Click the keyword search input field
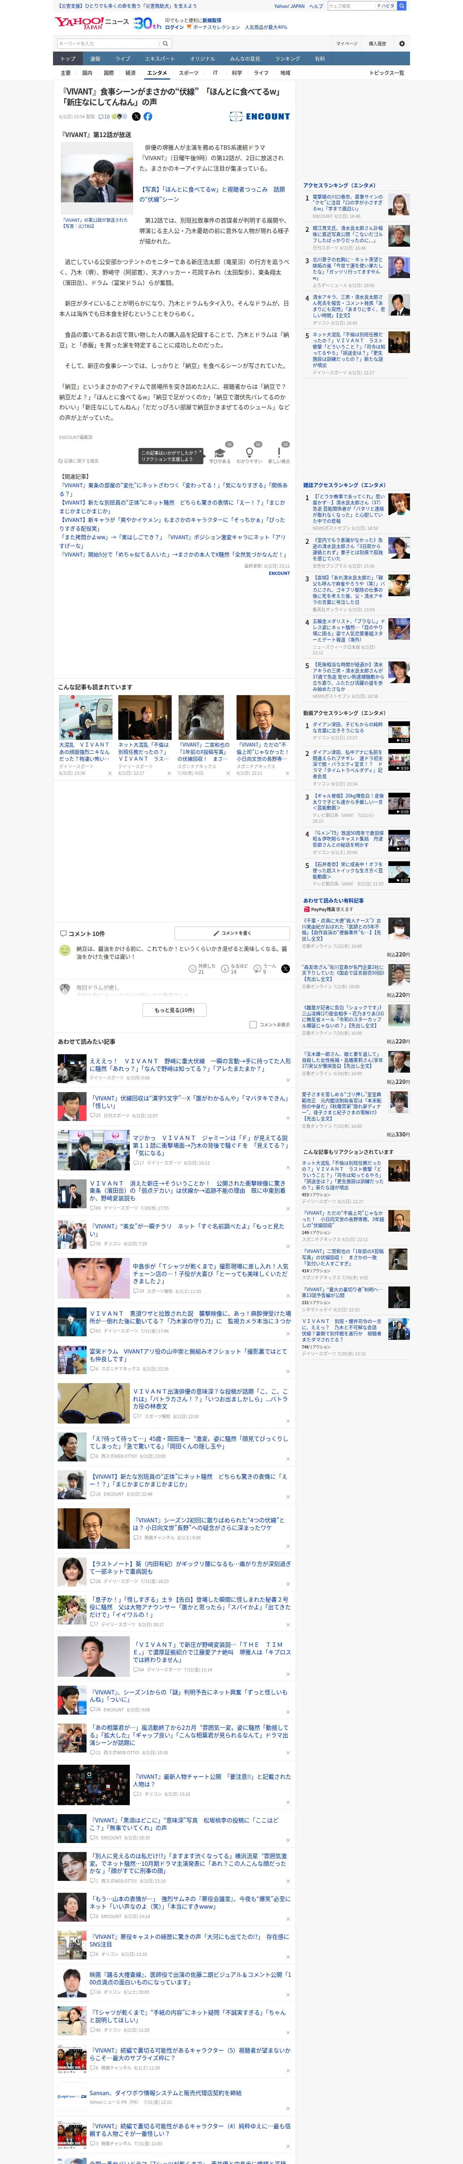 pyautogui.click(x=109, y=43)
